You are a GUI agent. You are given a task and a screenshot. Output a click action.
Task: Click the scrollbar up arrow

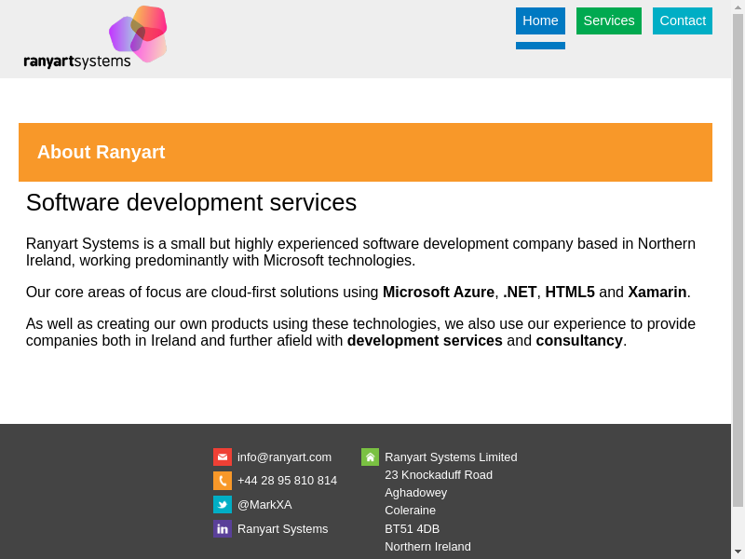pos(738,7)
